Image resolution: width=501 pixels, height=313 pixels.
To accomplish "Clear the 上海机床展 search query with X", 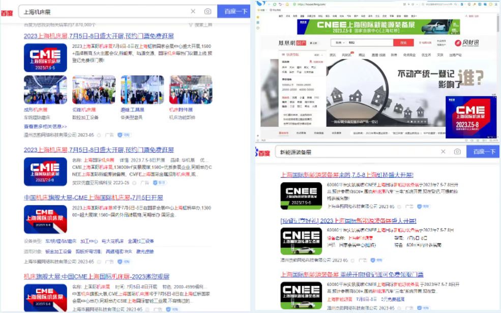I will (x=193, y=12).
